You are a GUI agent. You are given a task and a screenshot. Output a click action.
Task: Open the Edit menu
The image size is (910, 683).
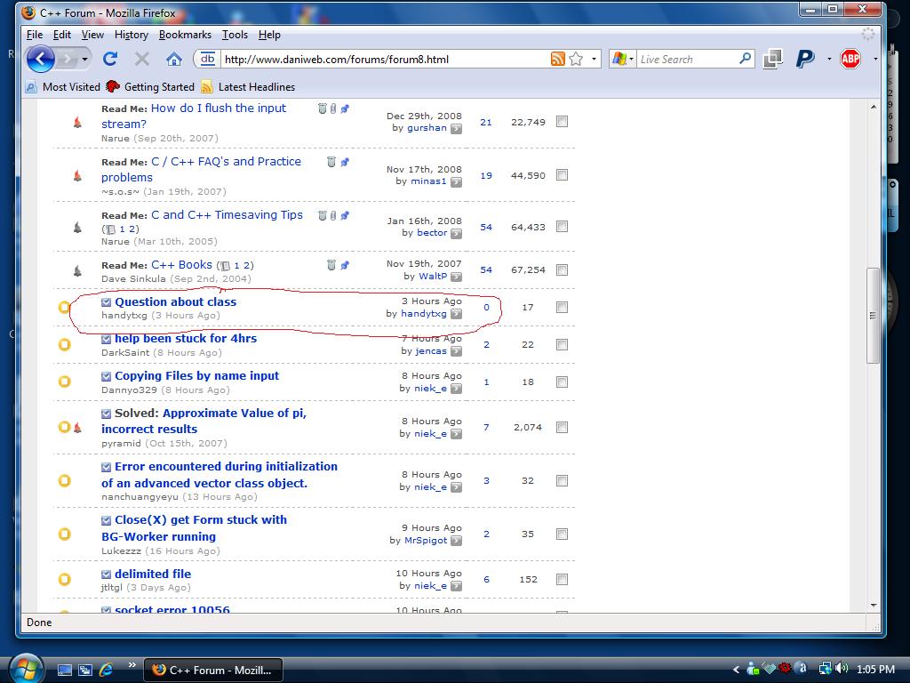pos(62,35)
